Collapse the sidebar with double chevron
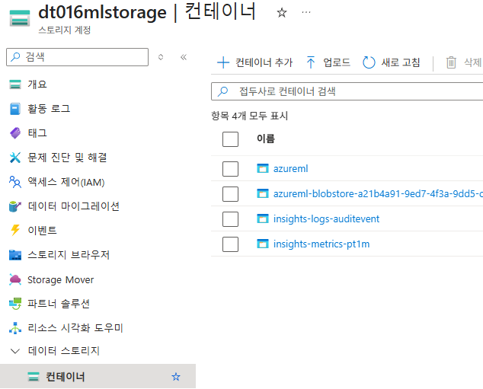This screenshot has height=389, width=483. (x=184, y=57)
